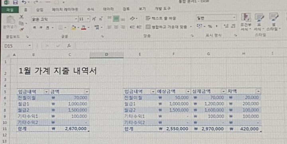Open filter dropdown for 예상금액 column
287x144 pixels.
(188, 91)
